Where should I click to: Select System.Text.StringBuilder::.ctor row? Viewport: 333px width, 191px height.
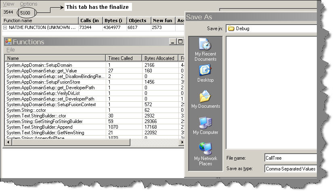(x=94, y=116)
